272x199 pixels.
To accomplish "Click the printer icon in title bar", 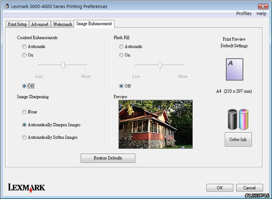I will coord(6,6).
